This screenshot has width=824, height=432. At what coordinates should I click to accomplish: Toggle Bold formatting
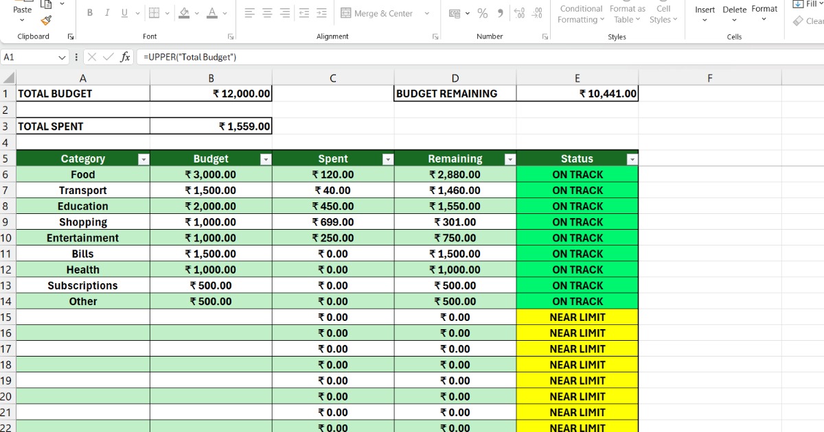tap(90, 13)
